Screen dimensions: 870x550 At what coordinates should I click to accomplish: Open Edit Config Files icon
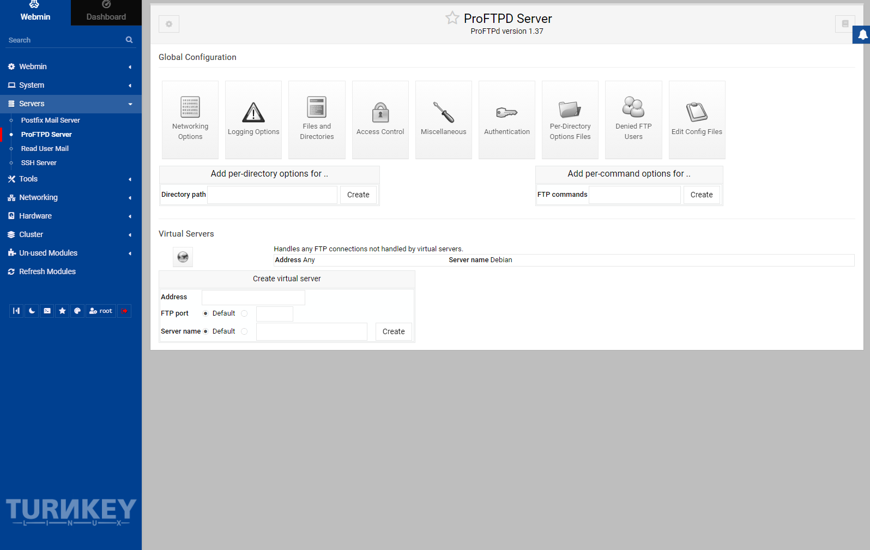[697, 113]
